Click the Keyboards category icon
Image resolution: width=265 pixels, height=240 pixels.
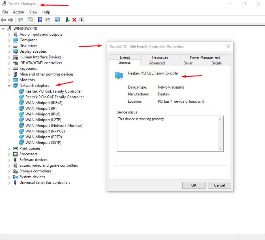tap(15, 68)
